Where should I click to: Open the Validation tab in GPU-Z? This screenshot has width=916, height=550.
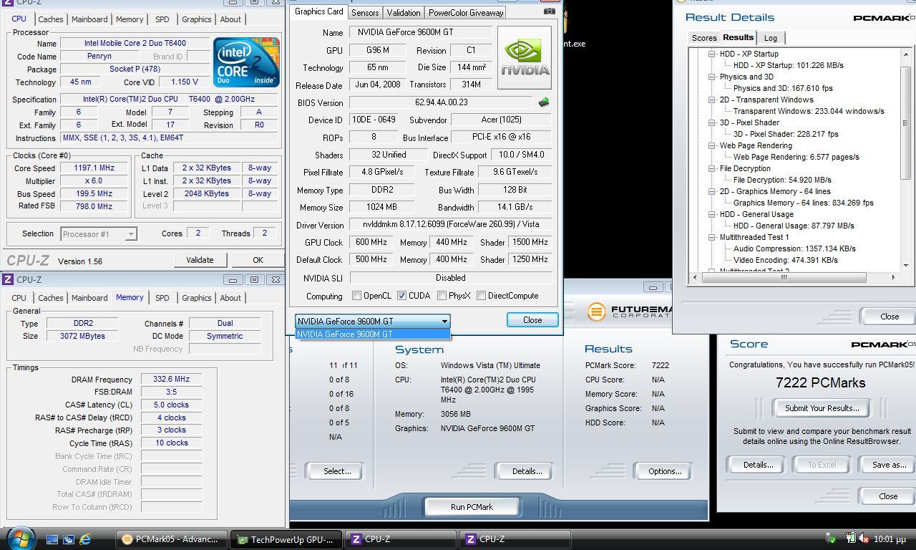404,13
